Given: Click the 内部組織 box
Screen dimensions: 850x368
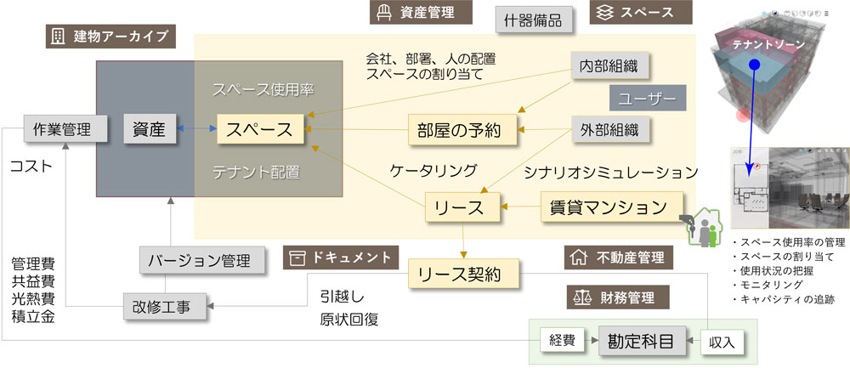Looking at the screenshot, I should (609, 66).
